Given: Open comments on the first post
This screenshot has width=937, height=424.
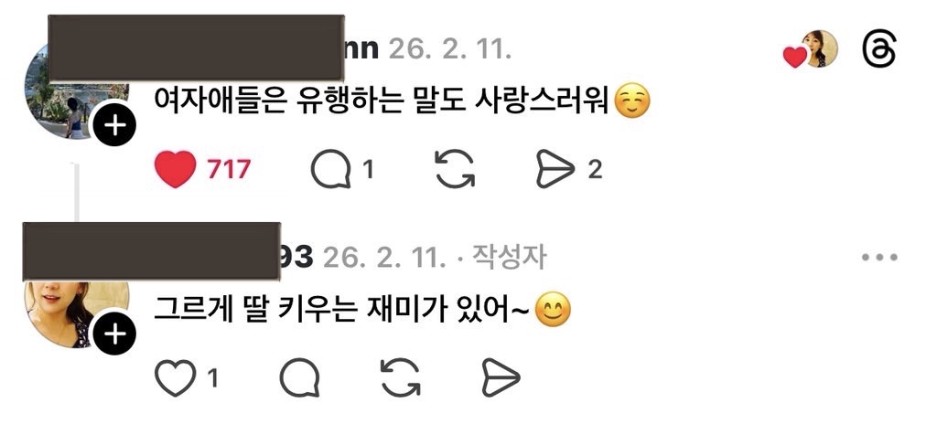Looking at the screenshot, I should (331, 170).
